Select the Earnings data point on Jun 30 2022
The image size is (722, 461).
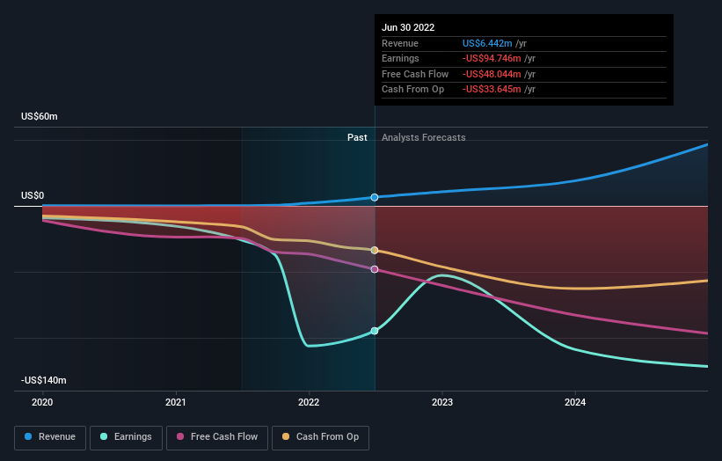(x=375, y=331)
